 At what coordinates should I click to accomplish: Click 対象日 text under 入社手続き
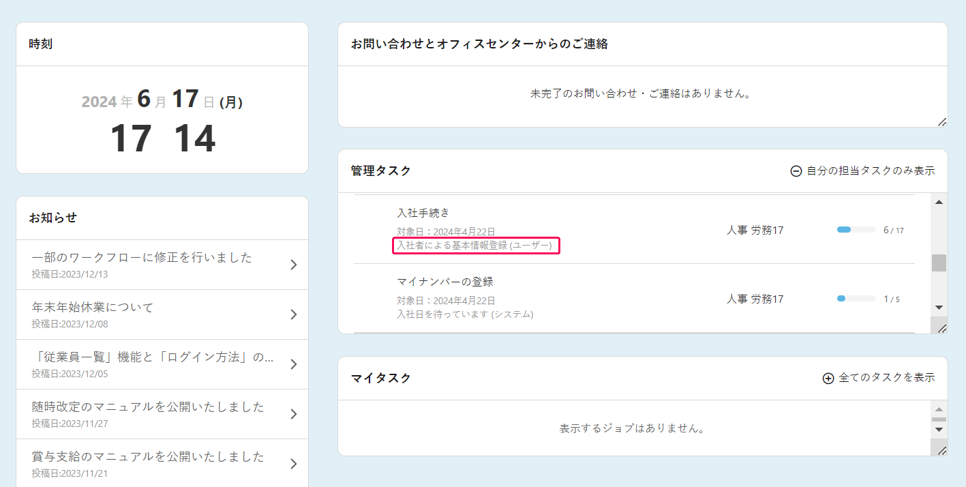tap(446, 232)
